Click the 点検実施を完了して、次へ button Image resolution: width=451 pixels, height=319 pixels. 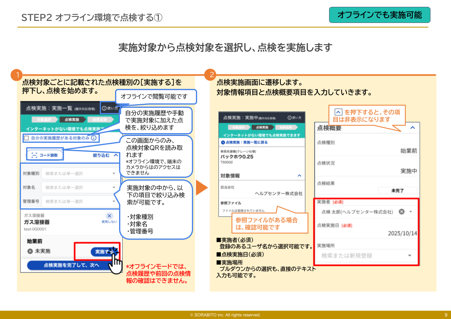click(x=71, y=265)
